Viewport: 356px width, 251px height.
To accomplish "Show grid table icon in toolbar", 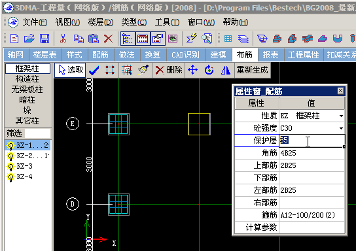I will 228,39.
